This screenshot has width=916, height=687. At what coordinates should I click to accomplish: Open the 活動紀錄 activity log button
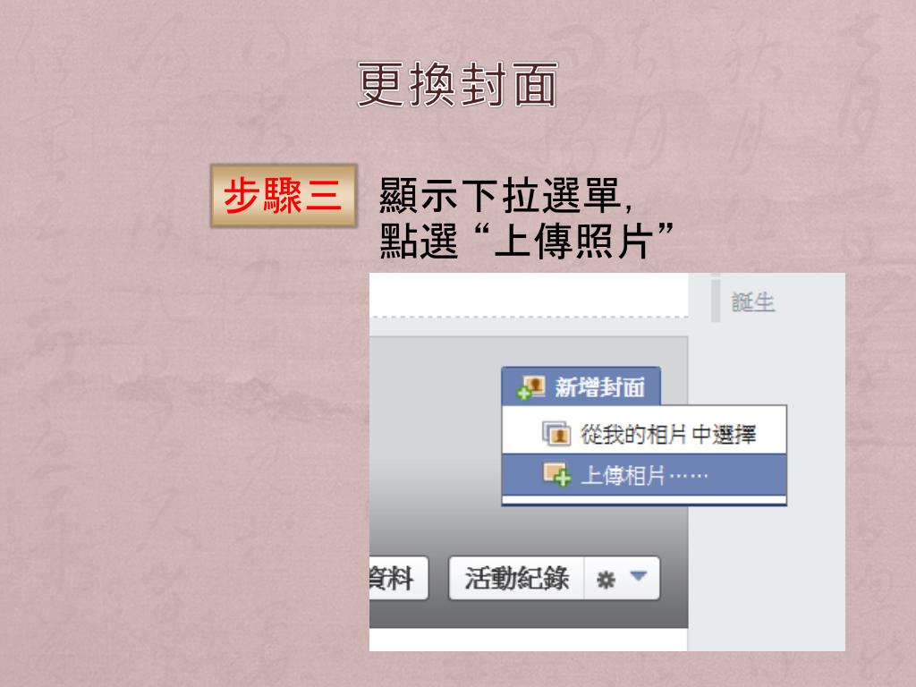coord(516,579)
